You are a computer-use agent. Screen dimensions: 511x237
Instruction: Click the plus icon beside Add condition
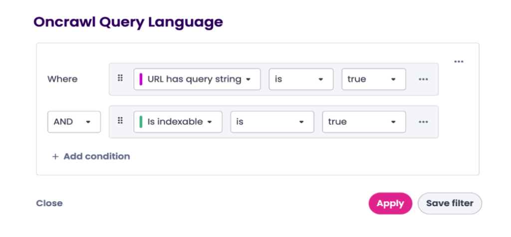coord(55,157)
